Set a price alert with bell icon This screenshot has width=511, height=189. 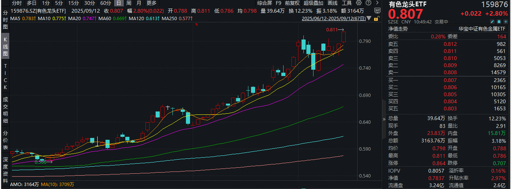click(499, 22)
